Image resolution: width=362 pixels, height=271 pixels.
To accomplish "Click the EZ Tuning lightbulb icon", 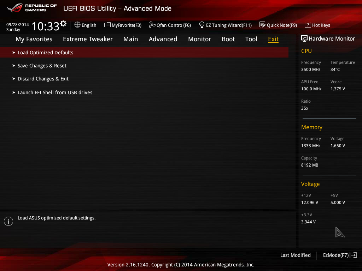I will click(x=202, y=25).
